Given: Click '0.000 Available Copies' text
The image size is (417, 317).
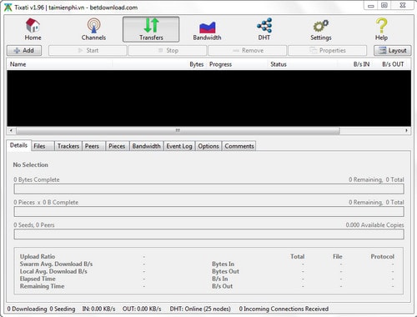Looking at the screenshot, I should point(374,225).
